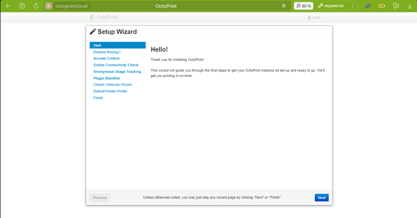Go to Classic Webcam Wizard step
Image resolution: width=417 pixels, height=218 pixels.
(x=113, y=85)
